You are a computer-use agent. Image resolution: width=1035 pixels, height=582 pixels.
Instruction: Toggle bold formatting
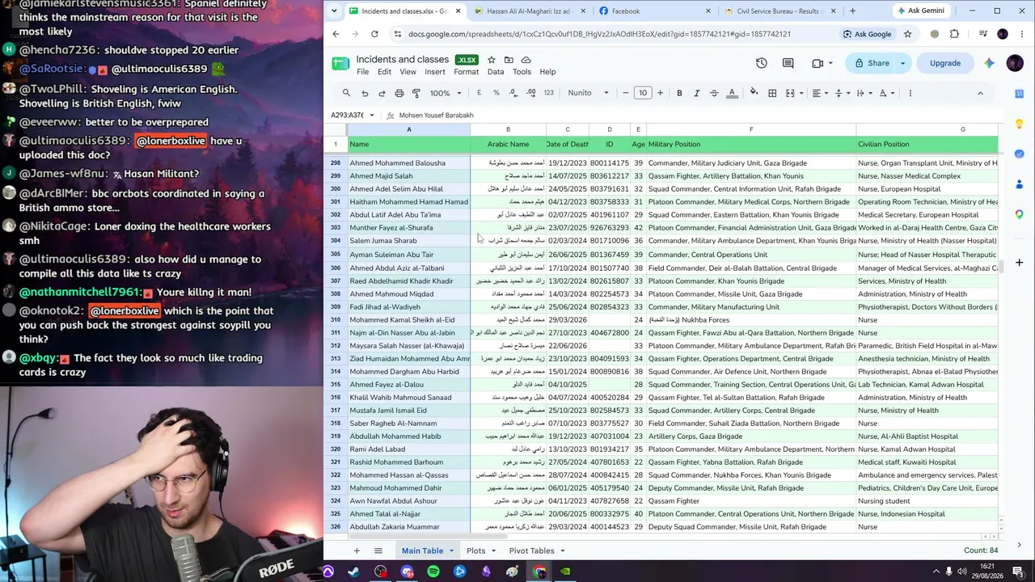click(679, 93)
